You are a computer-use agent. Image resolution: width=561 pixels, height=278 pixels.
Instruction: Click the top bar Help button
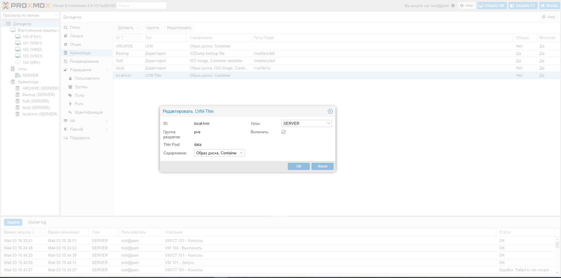467,6
